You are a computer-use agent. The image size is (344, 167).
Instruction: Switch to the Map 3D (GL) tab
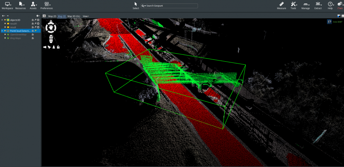coord(74,16)
